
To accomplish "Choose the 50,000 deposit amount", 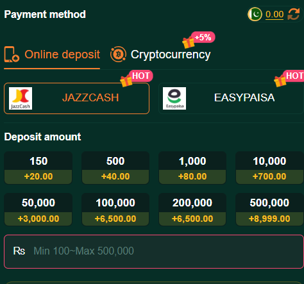I will 38,210.
